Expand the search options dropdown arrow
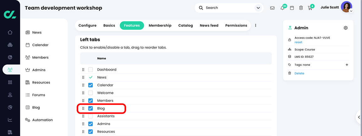Image resolution: width=362 pixels, height=136 pixels. (258, 8)
